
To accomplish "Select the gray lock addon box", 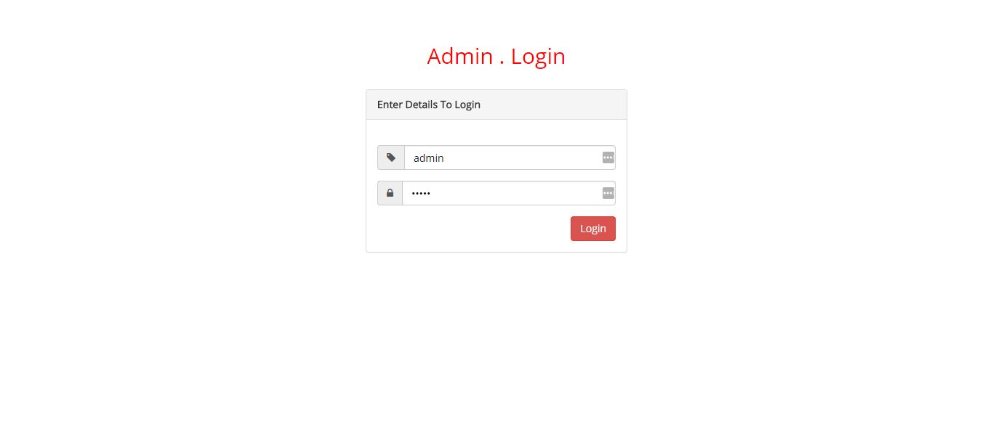I will [x=390, y=193].
